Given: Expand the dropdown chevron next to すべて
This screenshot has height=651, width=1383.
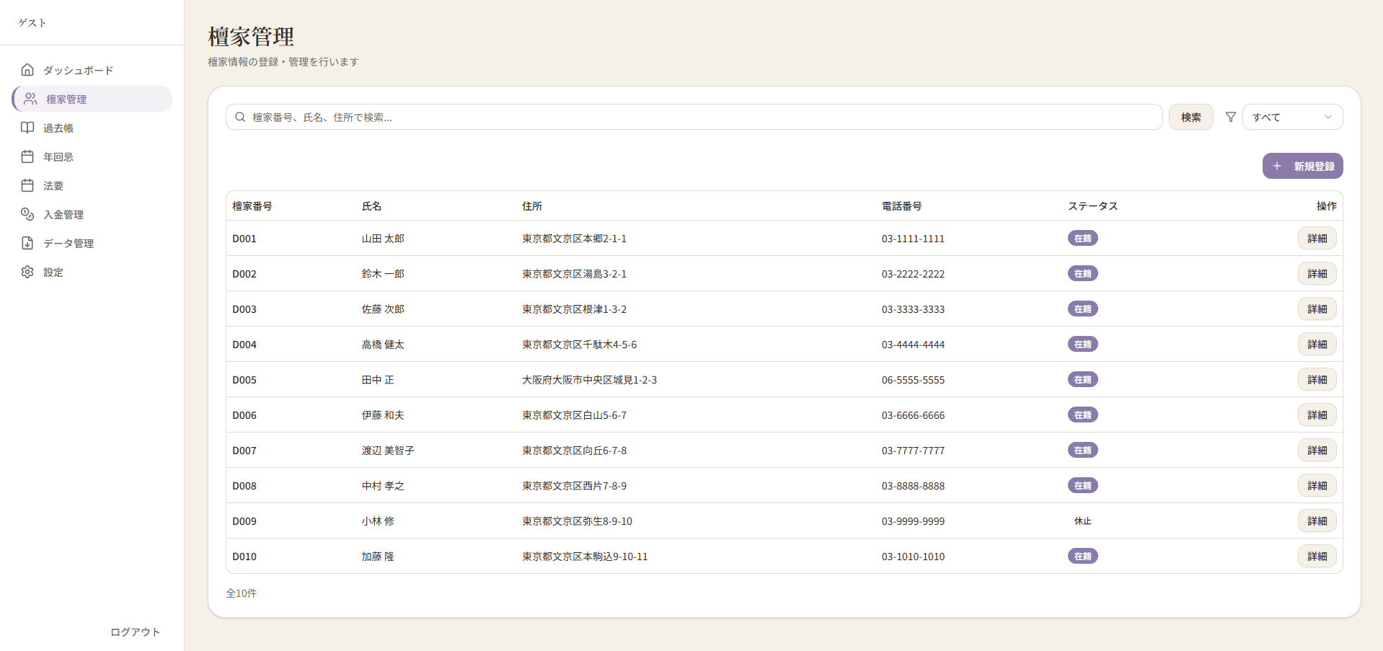Looking at the screenshot, I should coord(1327,117).
